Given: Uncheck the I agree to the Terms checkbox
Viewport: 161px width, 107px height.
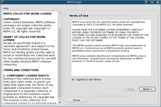Looking at the screenshot, I should click(x=73, y=79).
